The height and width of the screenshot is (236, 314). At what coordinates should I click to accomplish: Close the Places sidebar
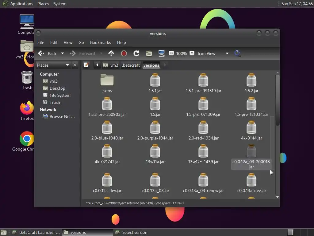coord(75,65)
